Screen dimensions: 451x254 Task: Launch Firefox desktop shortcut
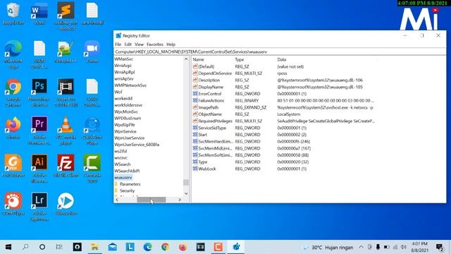(x=13, y=128)
